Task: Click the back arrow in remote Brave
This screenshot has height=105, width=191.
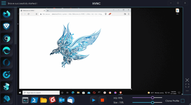Action: pos(22,14)
